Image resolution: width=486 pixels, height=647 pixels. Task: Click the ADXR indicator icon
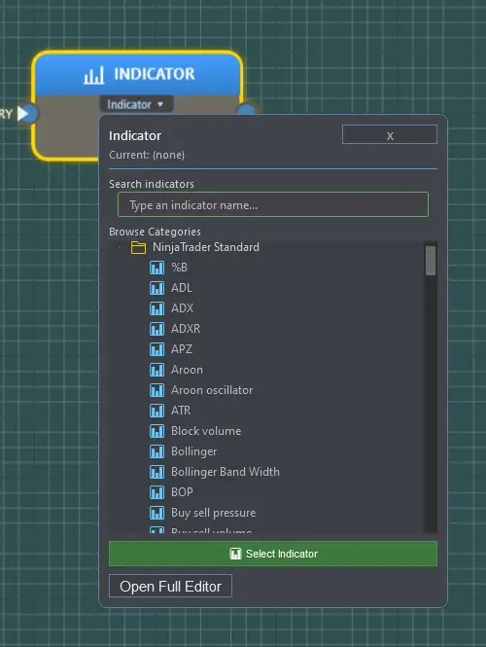[x=156, y=329]
